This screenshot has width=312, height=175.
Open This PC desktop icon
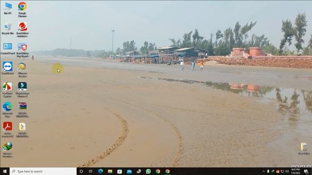pos(8,8)
